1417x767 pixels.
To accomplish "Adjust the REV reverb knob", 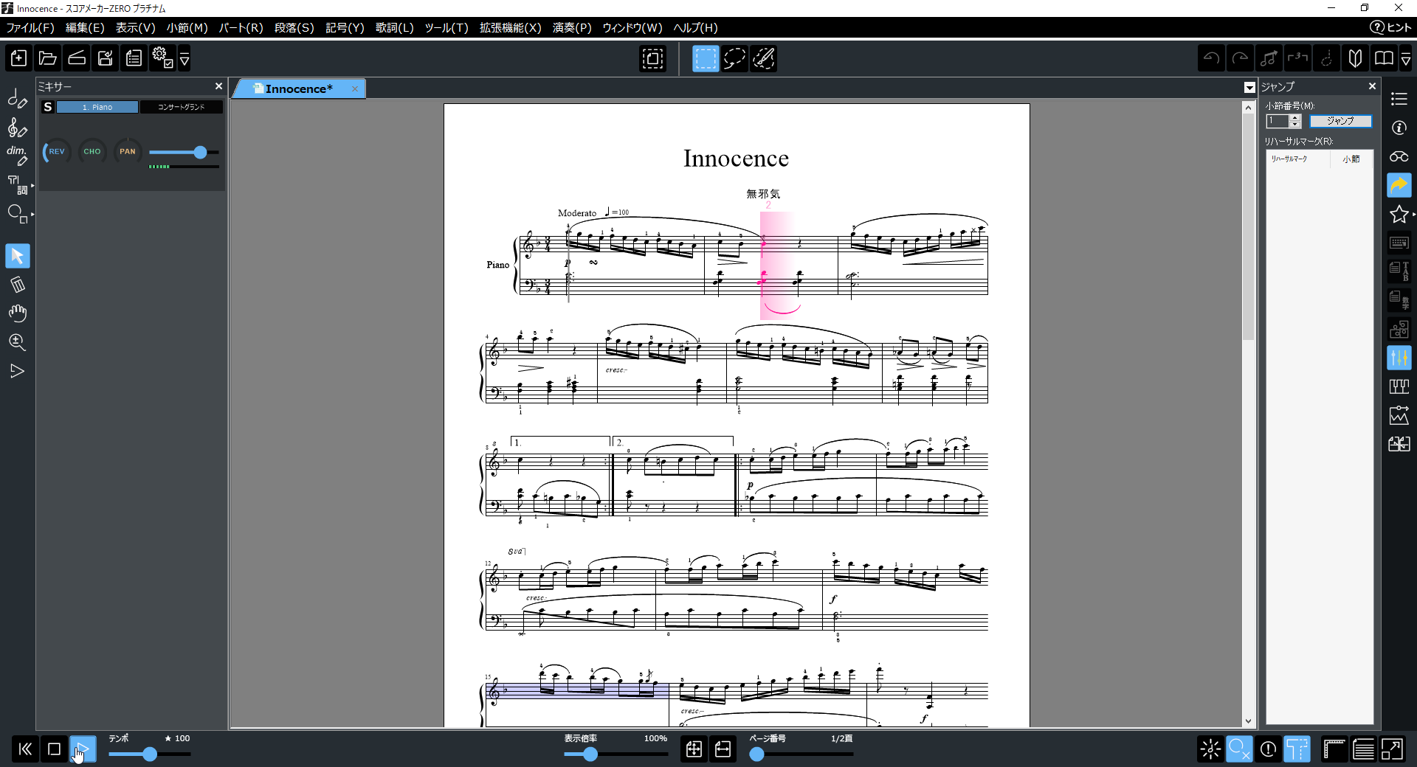I will [57, 151].
